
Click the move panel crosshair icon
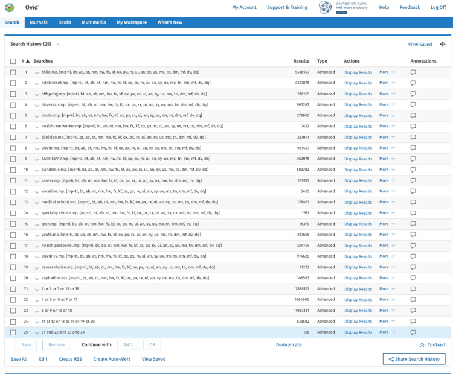pyautogui.click(x=443, y=45)
